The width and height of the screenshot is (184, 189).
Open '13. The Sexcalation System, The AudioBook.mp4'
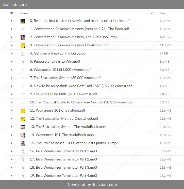point(68,127)
